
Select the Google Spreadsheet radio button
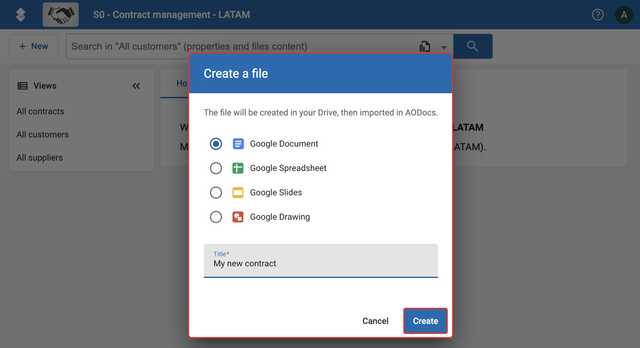point(216,168)
